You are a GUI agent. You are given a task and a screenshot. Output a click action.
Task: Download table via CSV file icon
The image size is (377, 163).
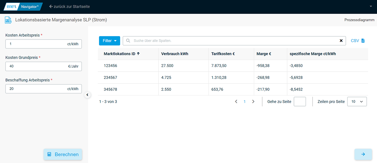click(363, 41)
